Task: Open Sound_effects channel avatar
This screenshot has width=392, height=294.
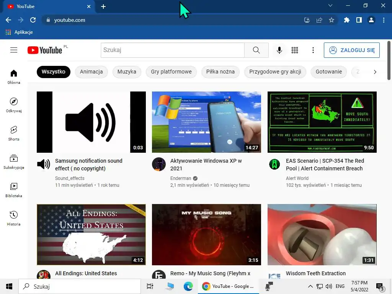Action: [x=44, y=164]
